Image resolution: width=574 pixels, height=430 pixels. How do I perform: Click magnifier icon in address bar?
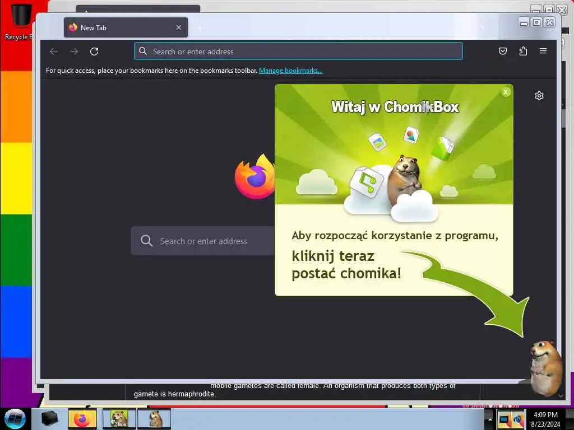[143, 51]
